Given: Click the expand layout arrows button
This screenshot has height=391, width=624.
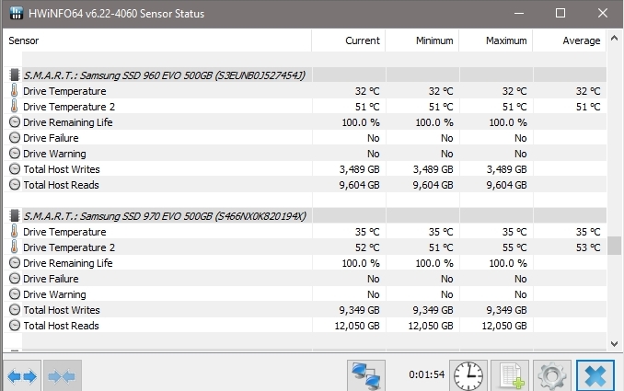Looking at the screenshot, I should click(x=22, y=375).
